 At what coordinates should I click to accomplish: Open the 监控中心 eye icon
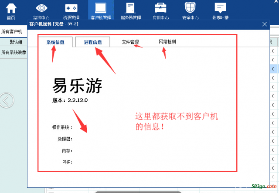coord(41,8)
